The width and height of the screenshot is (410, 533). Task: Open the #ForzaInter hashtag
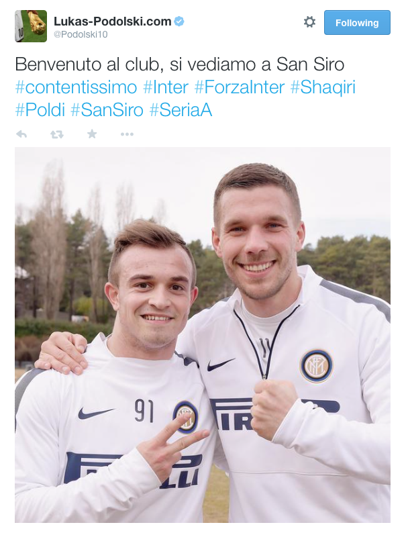pos(239,87)
